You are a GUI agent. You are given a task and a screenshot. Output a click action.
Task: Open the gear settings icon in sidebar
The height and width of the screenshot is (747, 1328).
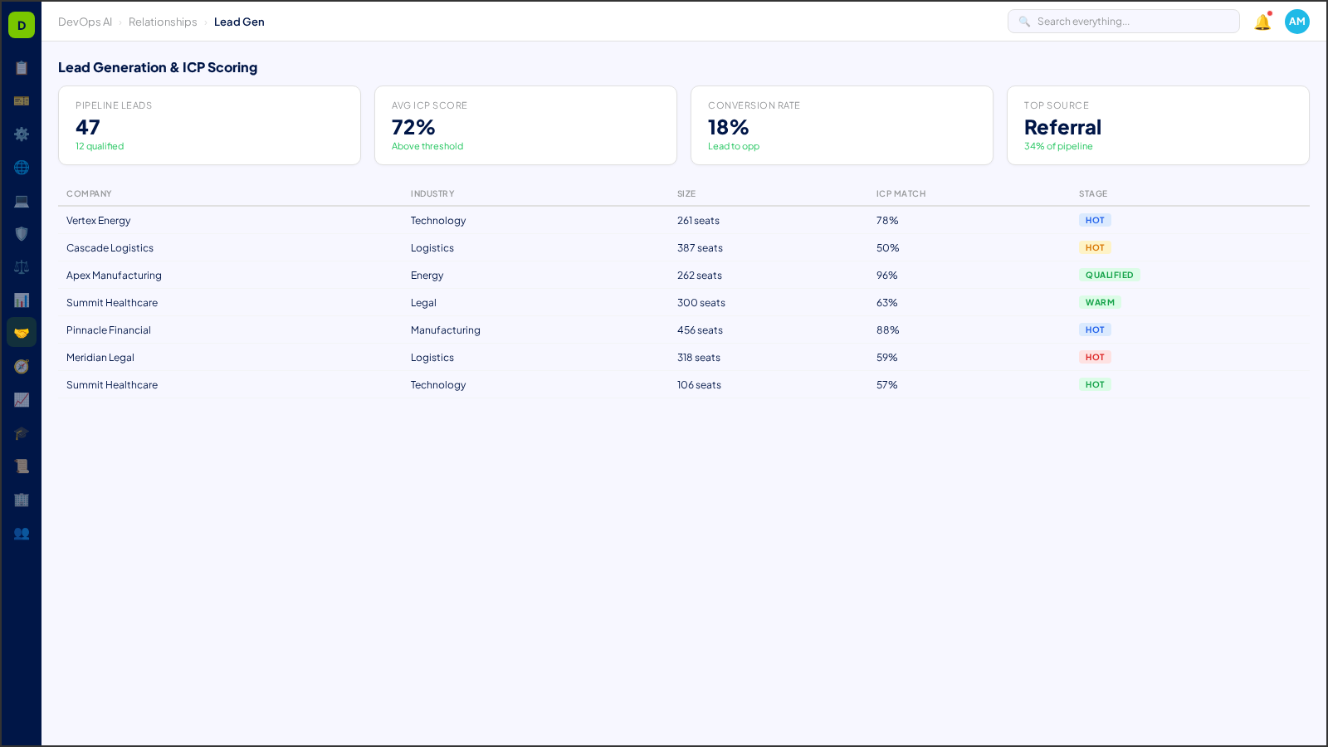tap(21, 134)
